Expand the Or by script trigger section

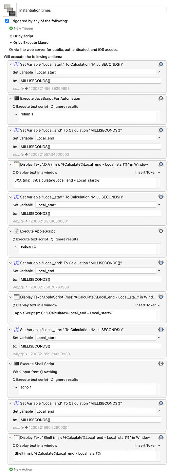(x=22, y=36)
